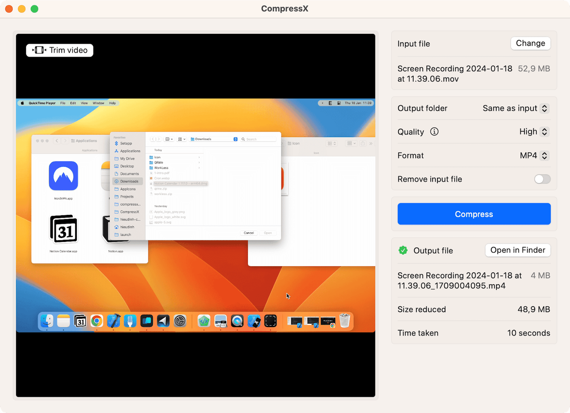Start compression with the Compress button
The width and height of the screenshot is (570, 413).
[474, 214]
